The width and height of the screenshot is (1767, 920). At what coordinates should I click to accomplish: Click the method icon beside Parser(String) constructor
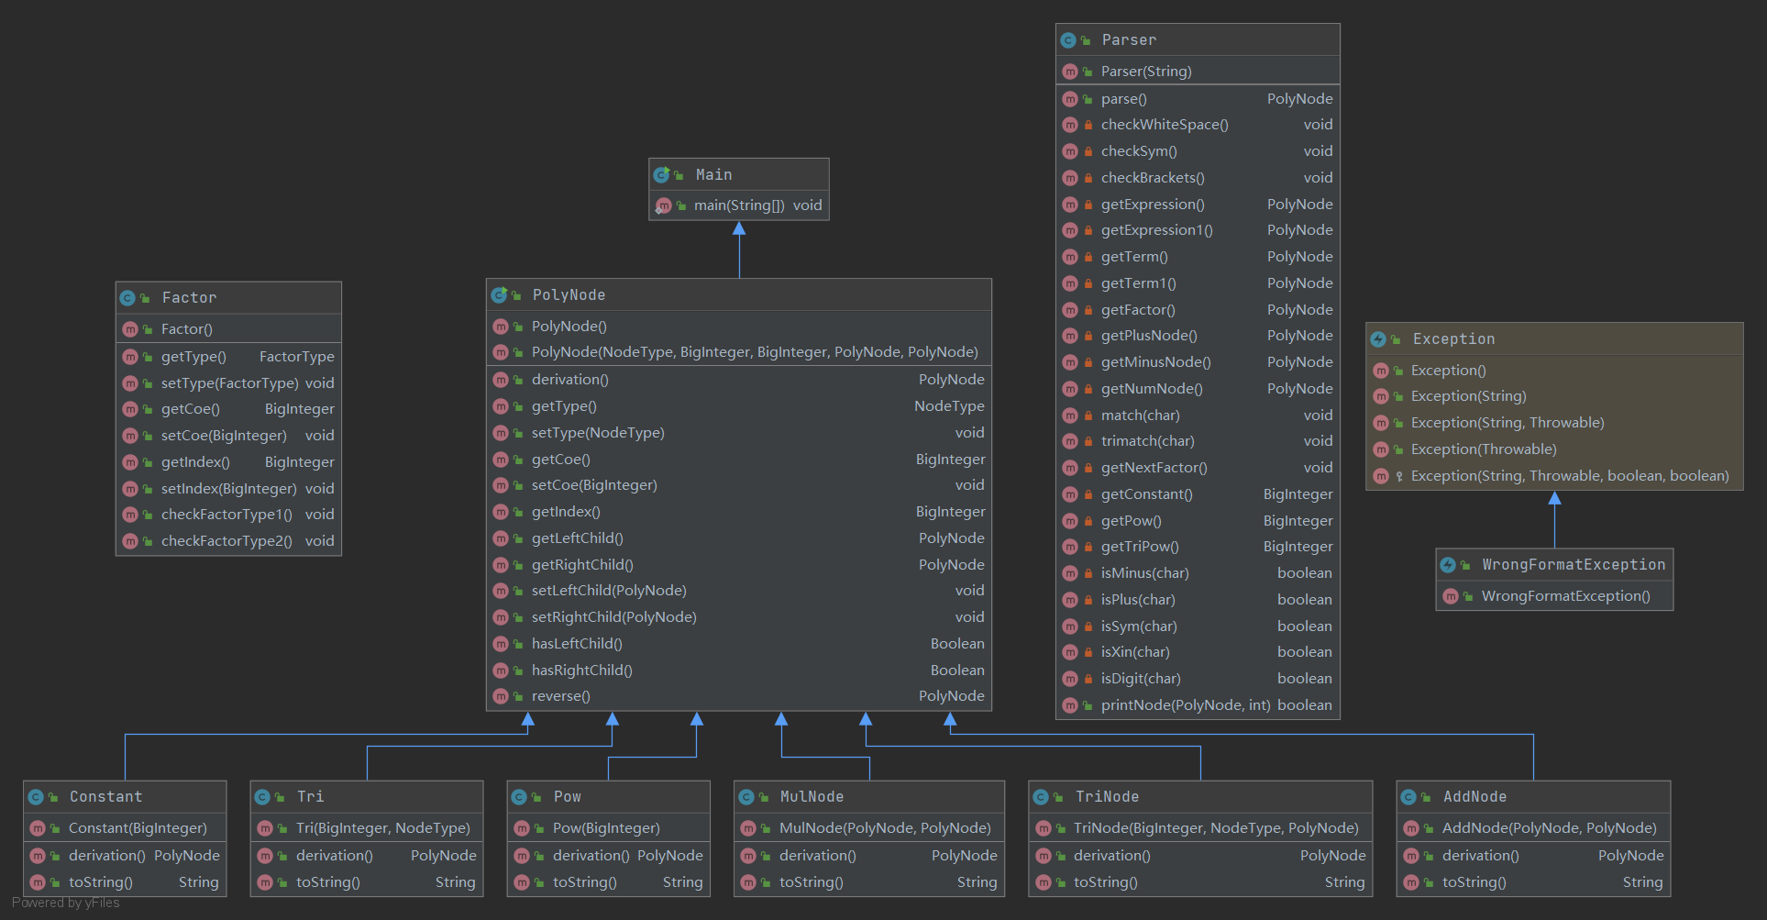point(1069,72)
